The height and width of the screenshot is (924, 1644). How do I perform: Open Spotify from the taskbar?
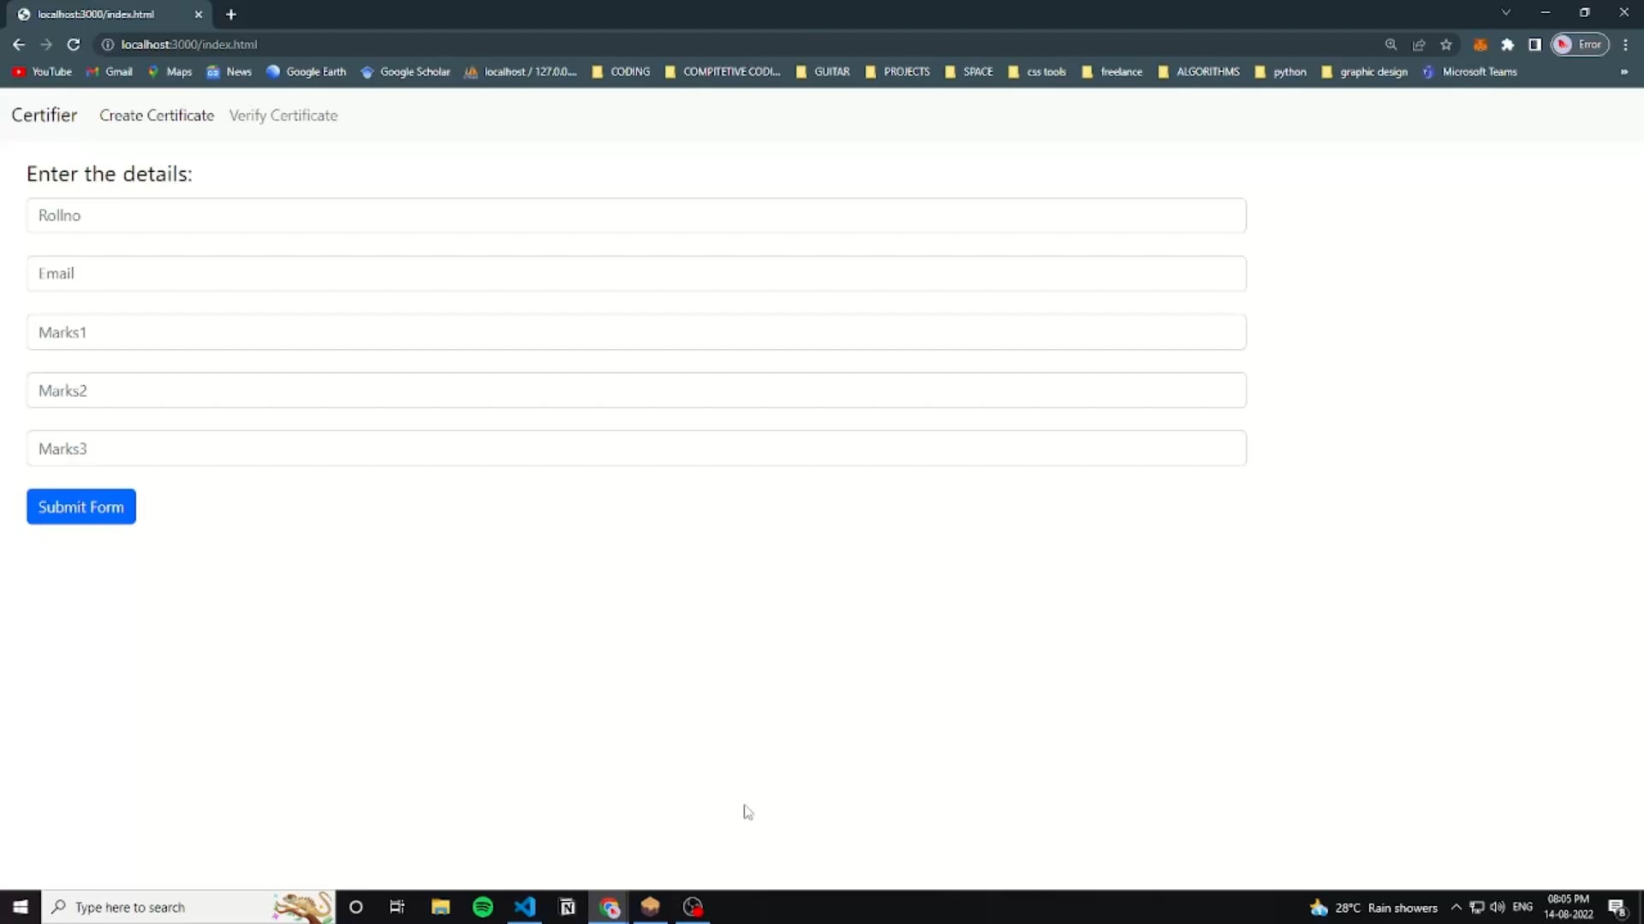[x=483, y=907]
